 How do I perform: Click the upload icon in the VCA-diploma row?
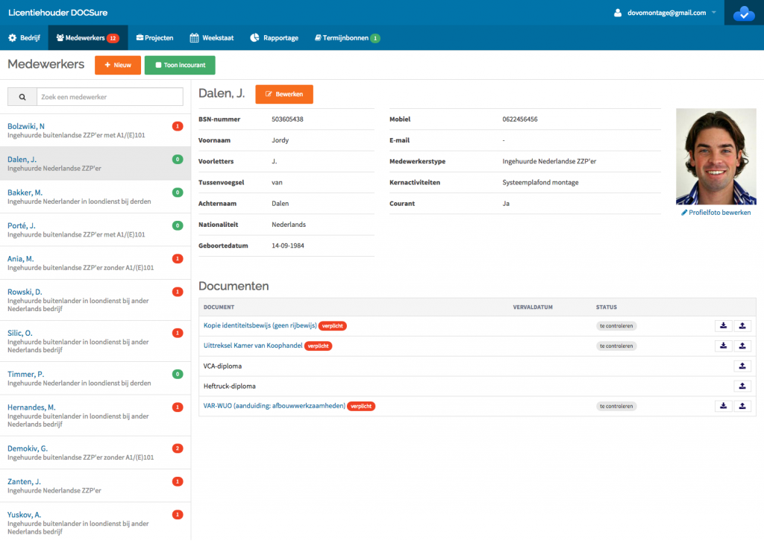742,366
